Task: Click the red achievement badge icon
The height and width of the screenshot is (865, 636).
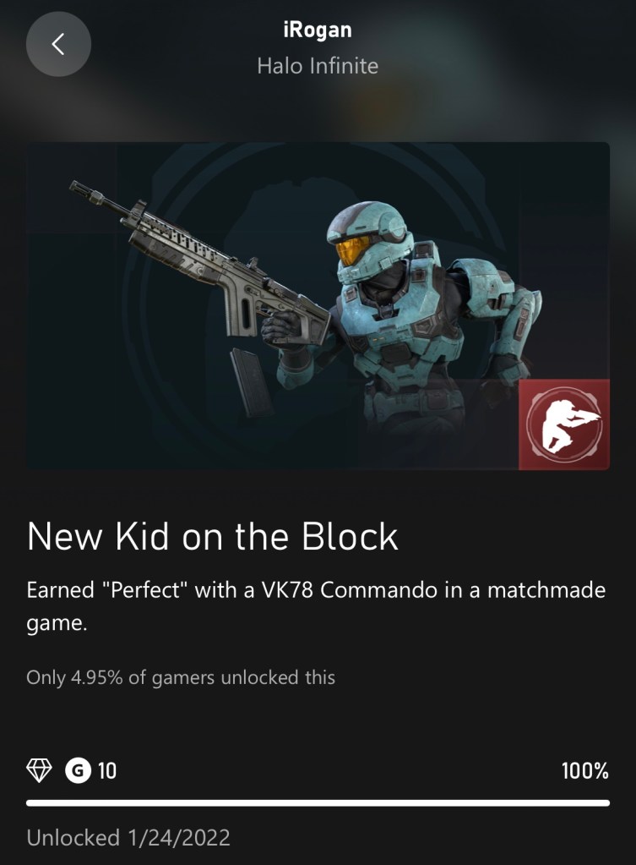Action: click(564, 424)
